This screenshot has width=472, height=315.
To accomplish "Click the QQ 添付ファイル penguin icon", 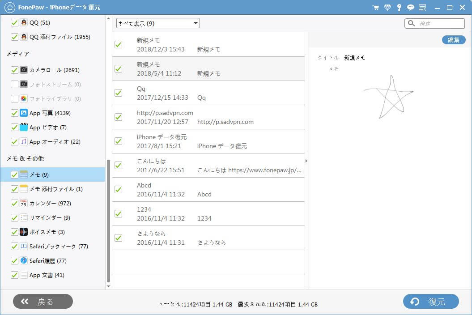I will [24, 37].
